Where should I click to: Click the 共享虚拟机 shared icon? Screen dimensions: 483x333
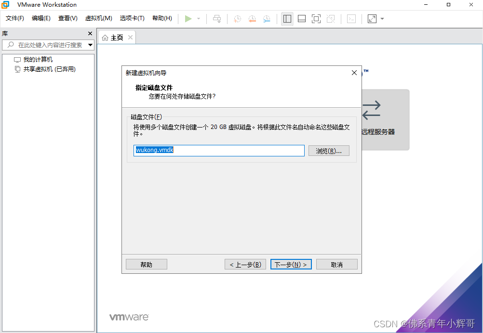(x=17, y=69)
